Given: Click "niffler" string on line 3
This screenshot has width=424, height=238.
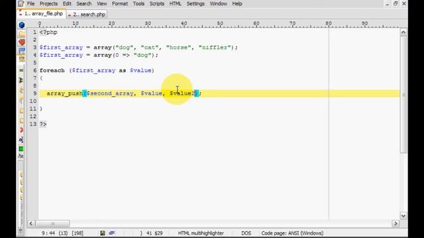Looking at the screenshot, I should pyautogui.click(x=215, y=48).
